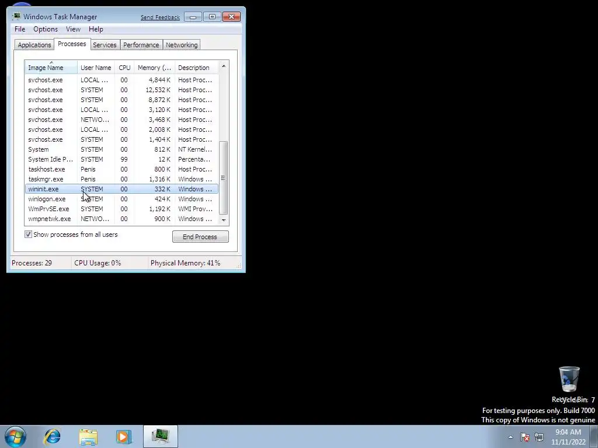
Task: Open Windows Media Player taskbar icon
Action: (x=124, y=436)
